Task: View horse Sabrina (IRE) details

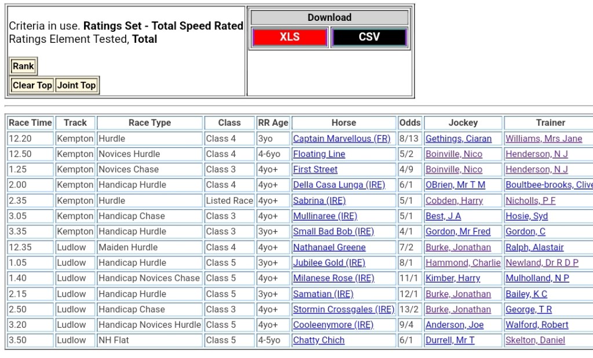Action: coord(319,200)
